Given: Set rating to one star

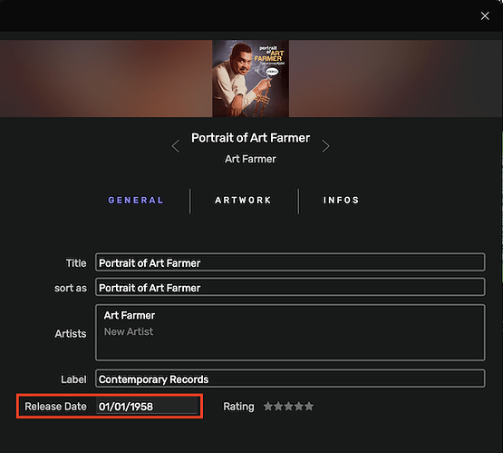Looking at the screenshot, I should click(268, 407).
